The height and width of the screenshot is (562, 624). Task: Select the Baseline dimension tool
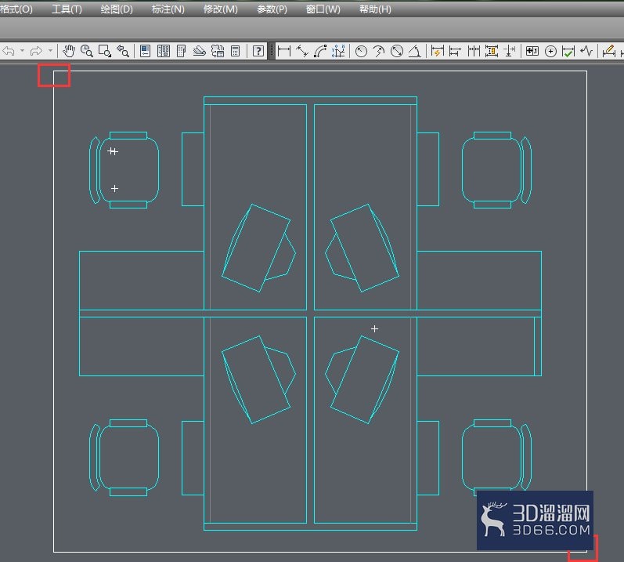point(455,51)
